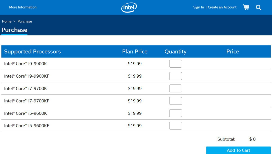
Task: Click Create an Account link
Action: tap(222, 7)
